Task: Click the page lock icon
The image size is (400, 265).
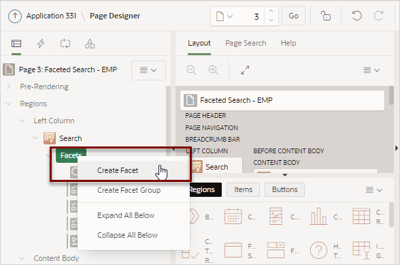Action: [325, 16]
